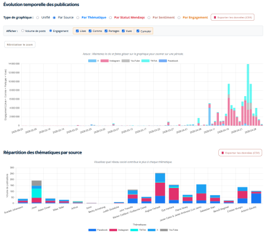Toggle YouTube series in timeline legend
Viewport: 265px width, 236px height.
[131, 61]
